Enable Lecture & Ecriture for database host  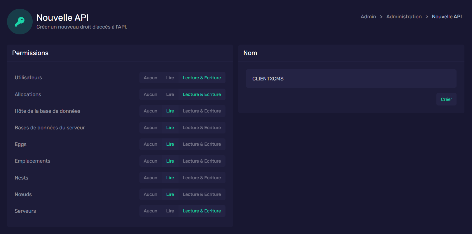point(202,111)
